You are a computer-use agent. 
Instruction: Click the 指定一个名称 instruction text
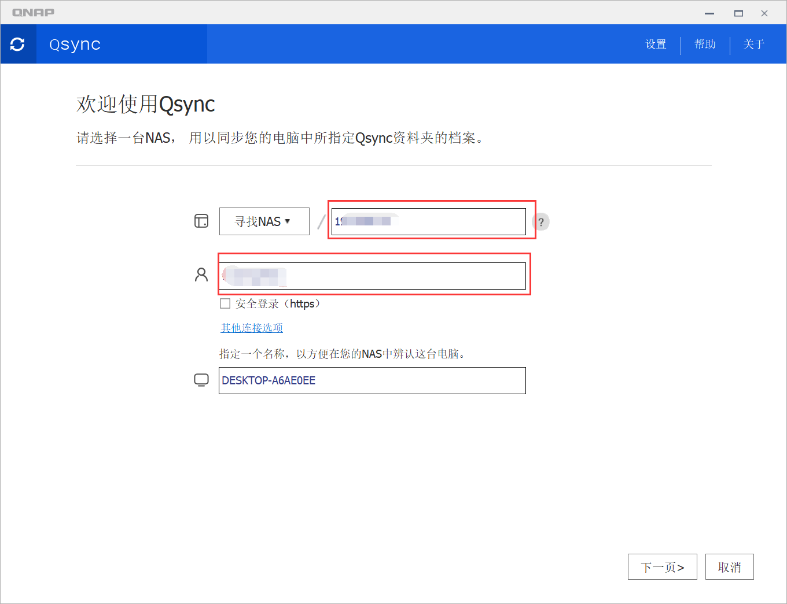[344, 354]
